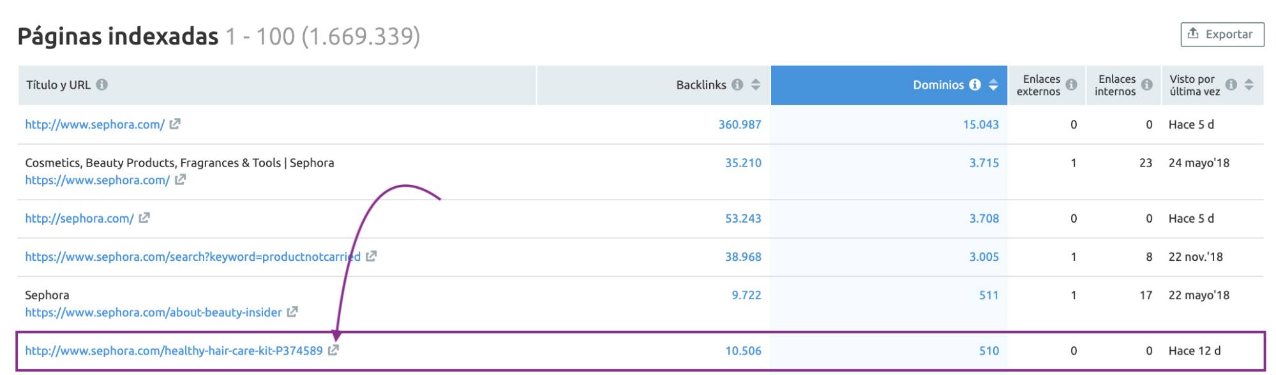Open link https://www.sephora.com/
The width and height of the screenshot is (1276, 375).
[x=97, y=180]
